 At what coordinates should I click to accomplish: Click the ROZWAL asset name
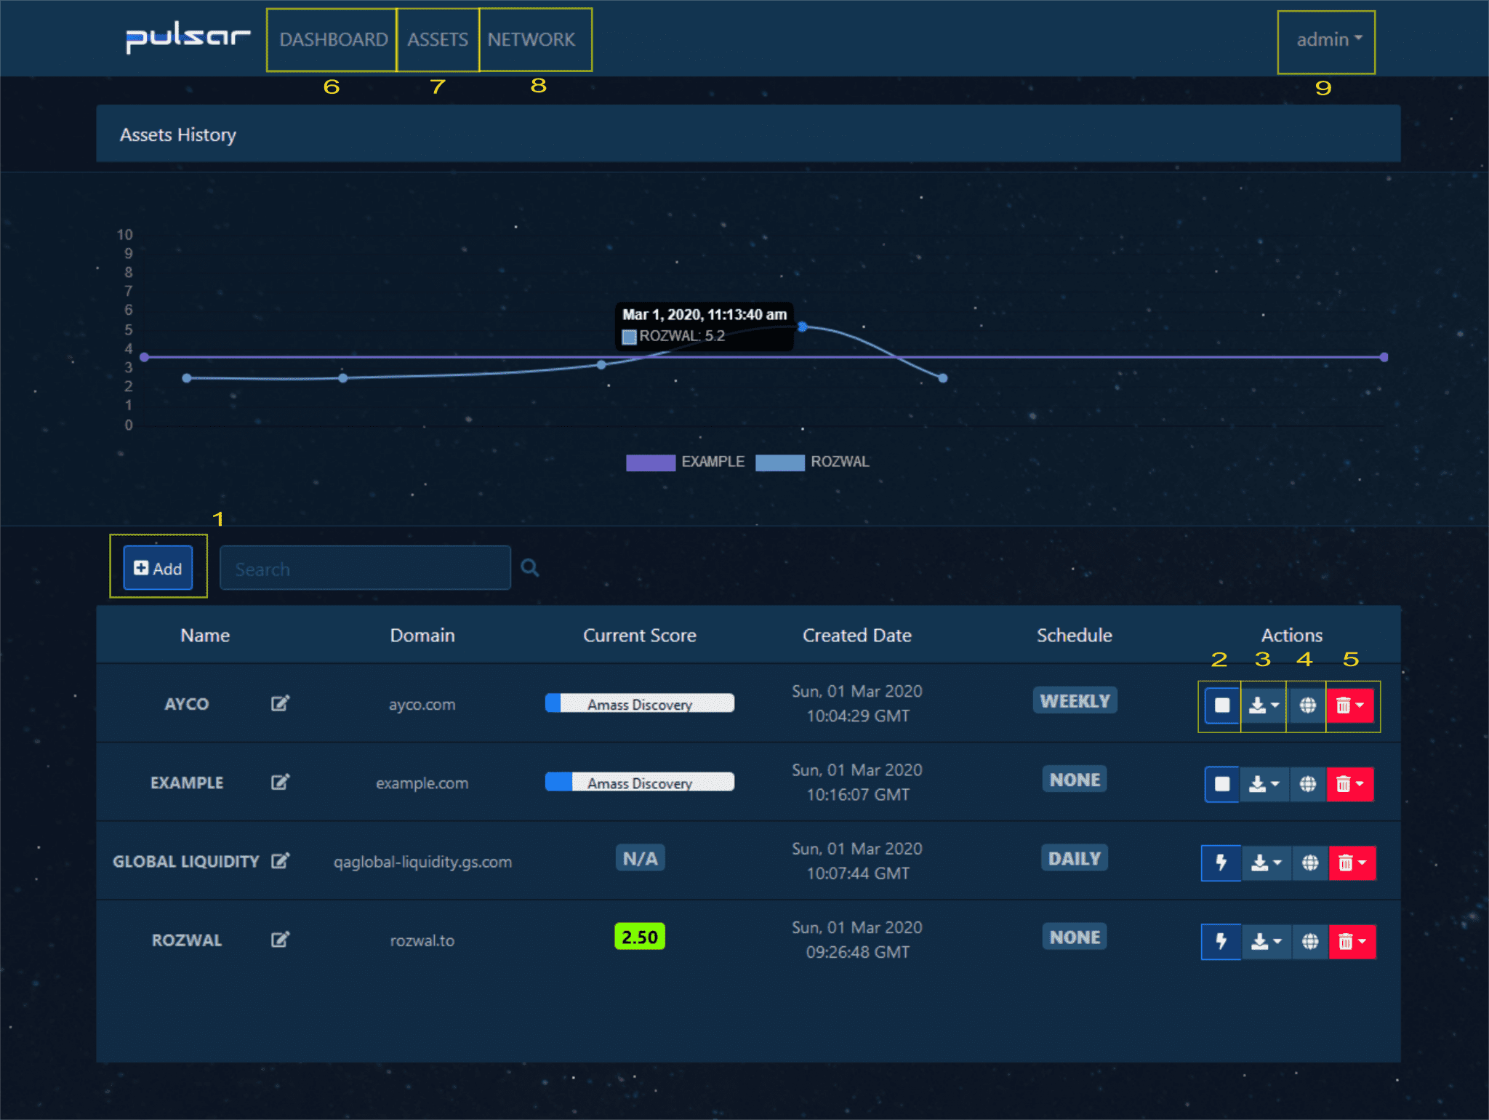tap(187, 940)
